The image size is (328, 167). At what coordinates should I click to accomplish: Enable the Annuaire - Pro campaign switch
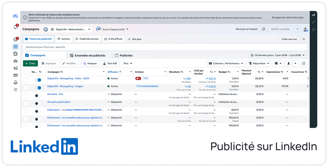pyautogui.click(x=38, y=96)
